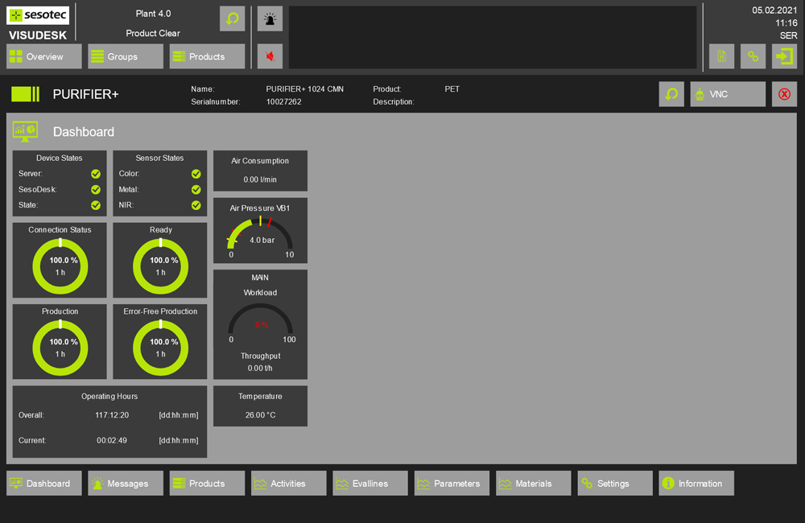This screenshot has height=523, width=805.
Task: Click the refresh icon beside VNC
Action: (671, 94)
